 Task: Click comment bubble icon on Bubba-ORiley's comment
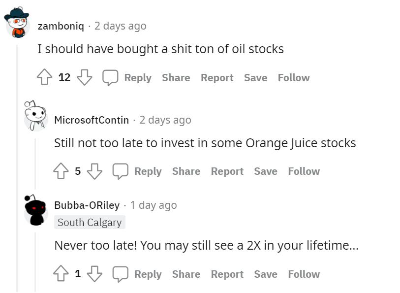[120, 274]
